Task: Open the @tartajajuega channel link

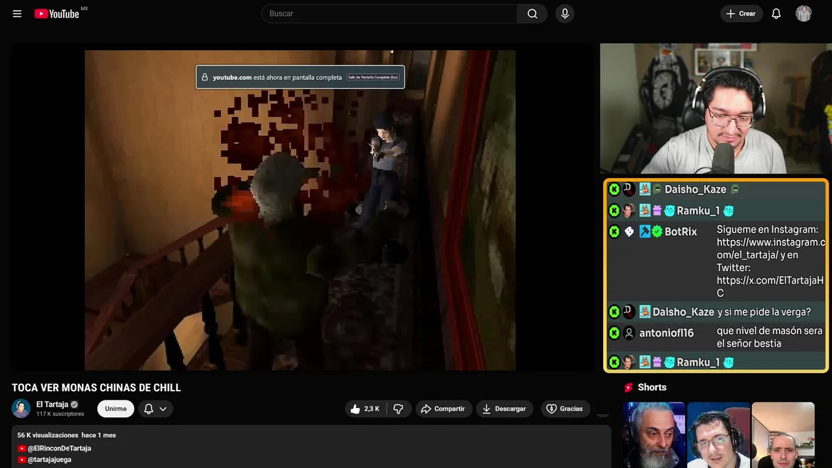Action: 49,460
